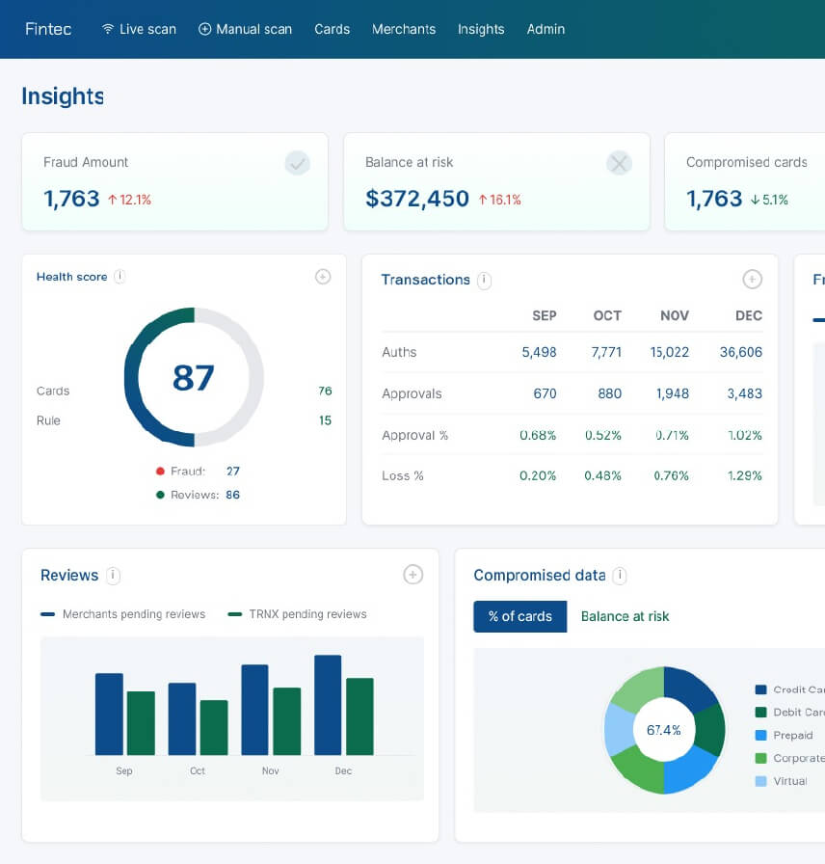Click the Rule score value 15
The height and width of the screenshot is (864, 825).
point(325,420)
